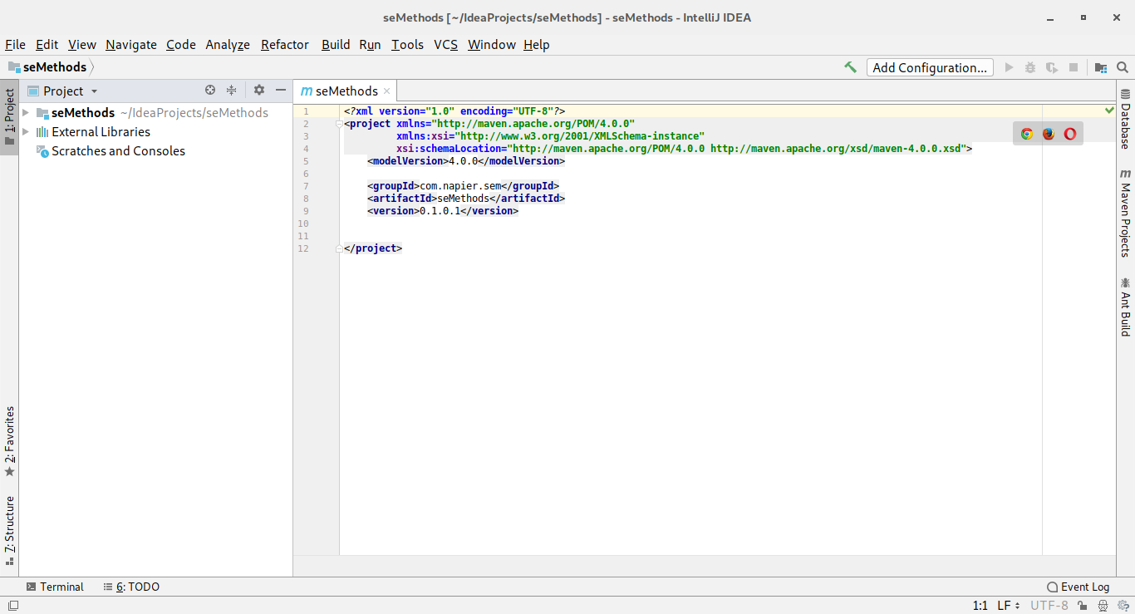1135x614 pixels.
Task: Click the locate target crosshair icon
Action: point(210,91)
